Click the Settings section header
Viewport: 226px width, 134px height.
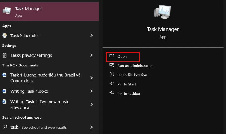(x=9, y=46)
